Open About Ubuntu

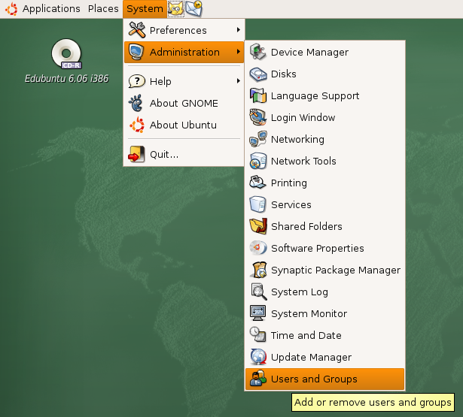[x=182, y=125]
